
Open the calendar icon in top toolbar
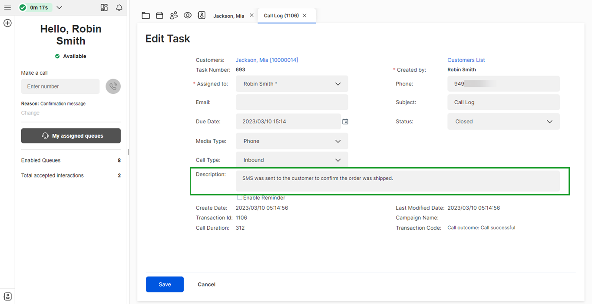coord(160,15)
